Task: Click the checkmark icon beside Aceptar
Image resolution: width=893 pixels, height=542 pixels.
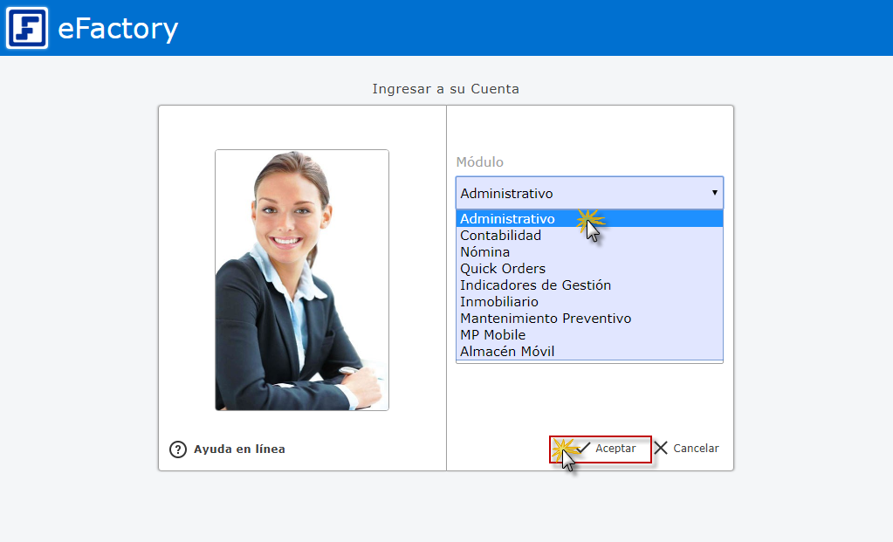Action: pos(583,449)
